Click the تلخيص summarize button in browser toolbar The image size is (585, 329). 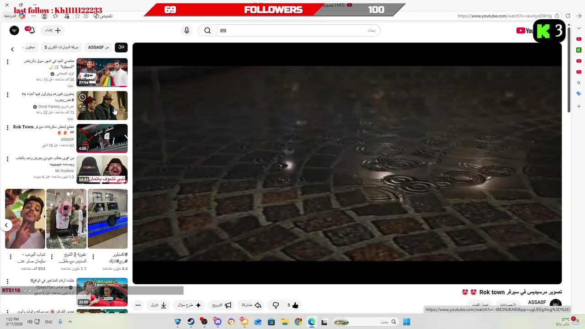click(103, 16)
